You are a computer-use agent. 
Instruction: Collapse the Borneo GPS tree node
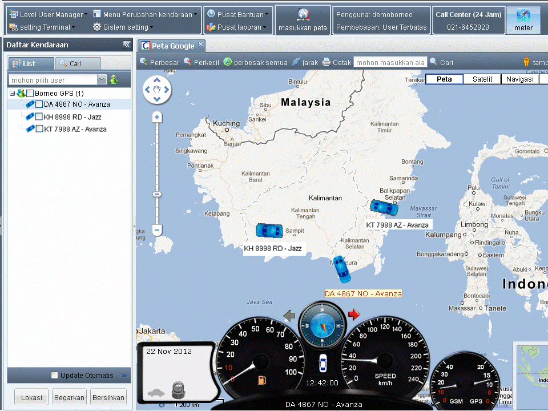[x=12, y=93]
